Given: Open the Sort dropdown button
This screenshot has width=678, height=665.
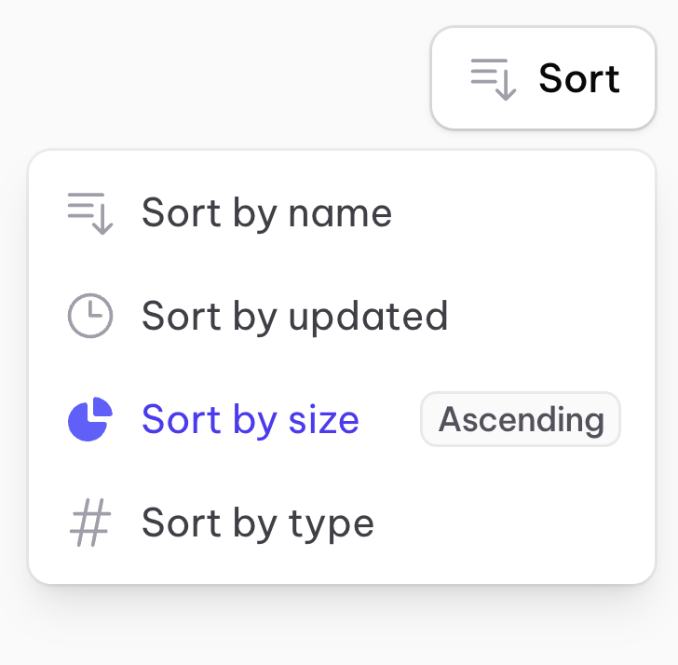Looking at the screenshot, I should (543, 78).
